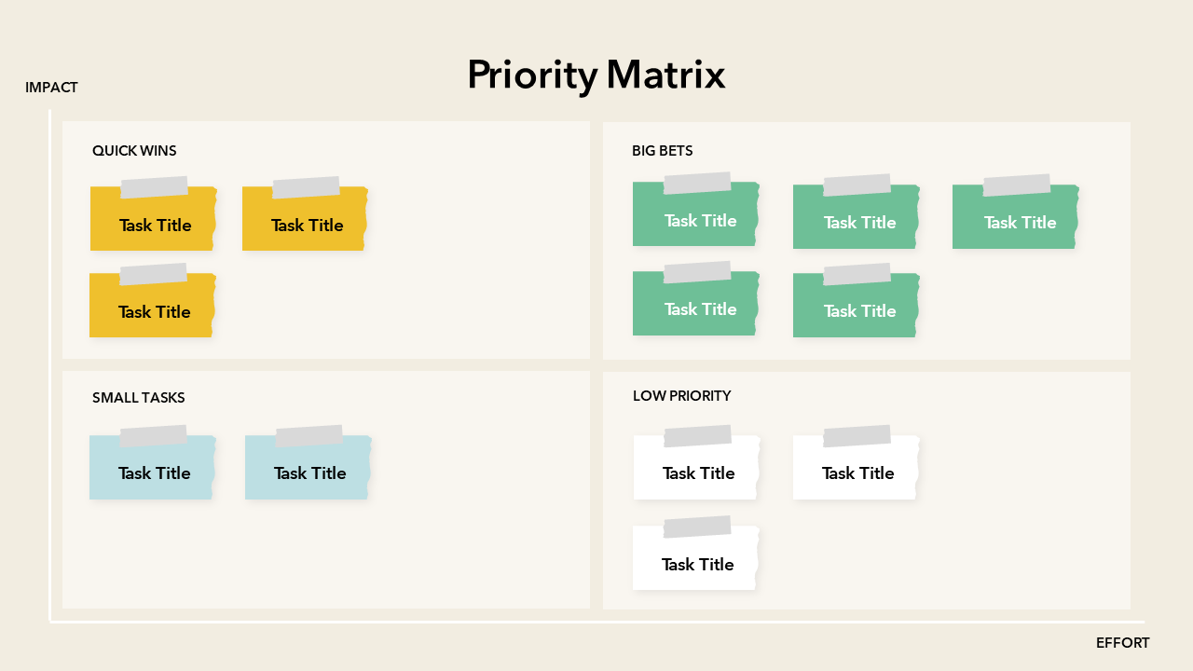Select second yellow note in Quick Wins top row
Viewport: 1193px width, 671px height.
click(x=306, y=224)
